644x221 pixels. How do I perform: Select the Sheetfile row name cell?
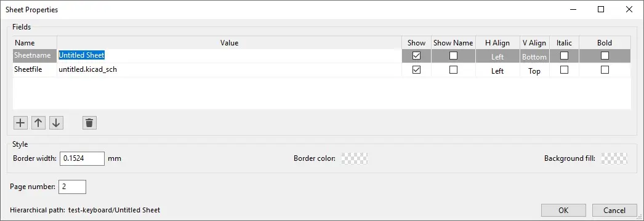(35, 70)
